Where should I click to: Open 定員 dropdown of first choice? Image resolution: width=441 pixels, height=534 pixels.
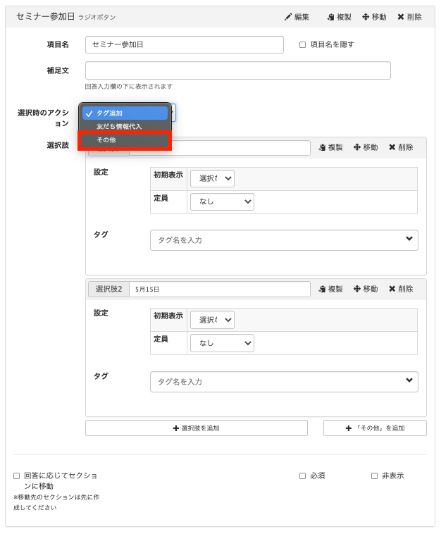pos(222,201)
